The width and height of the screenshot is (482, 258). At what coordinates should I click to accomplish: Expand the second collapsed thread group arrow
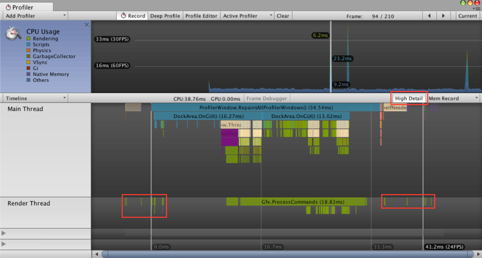click(x=4, y=244)
